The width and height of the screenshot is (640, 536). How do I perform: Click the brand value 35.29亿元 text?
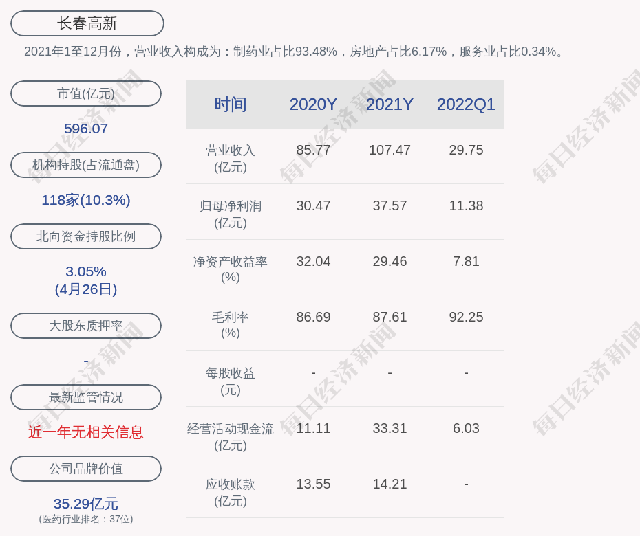(86, 504)
